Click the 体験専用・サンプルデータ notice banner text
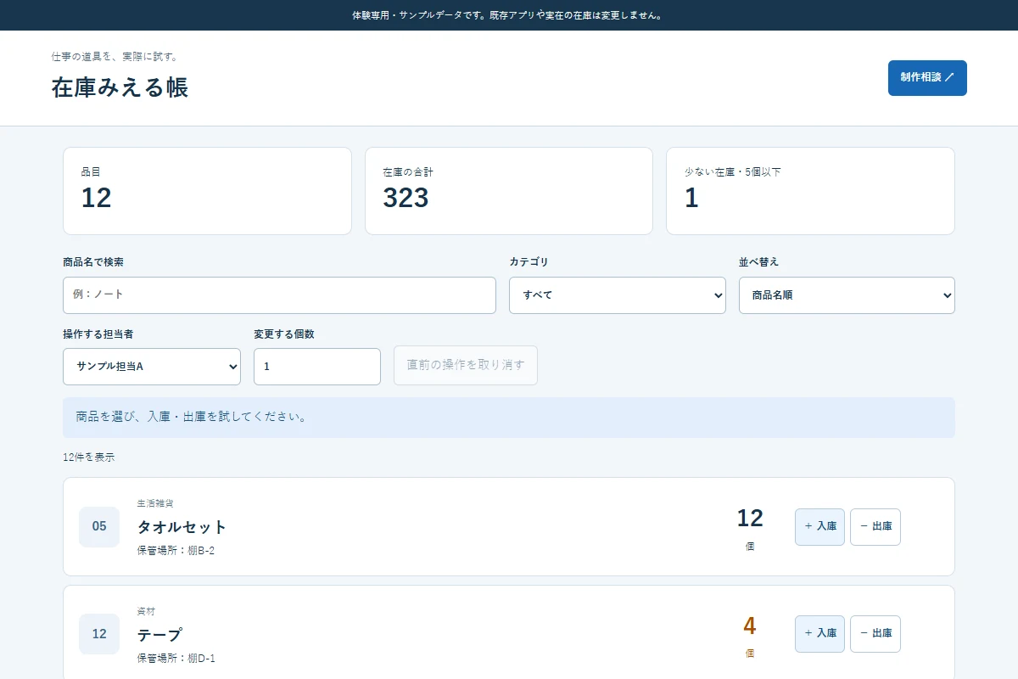1018x679 pixels. pyautogui.click(x=509, y=15)
